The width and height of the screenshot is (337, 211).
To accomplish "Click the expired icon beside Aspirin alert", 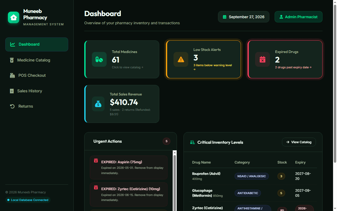I will tap(96, 160).
